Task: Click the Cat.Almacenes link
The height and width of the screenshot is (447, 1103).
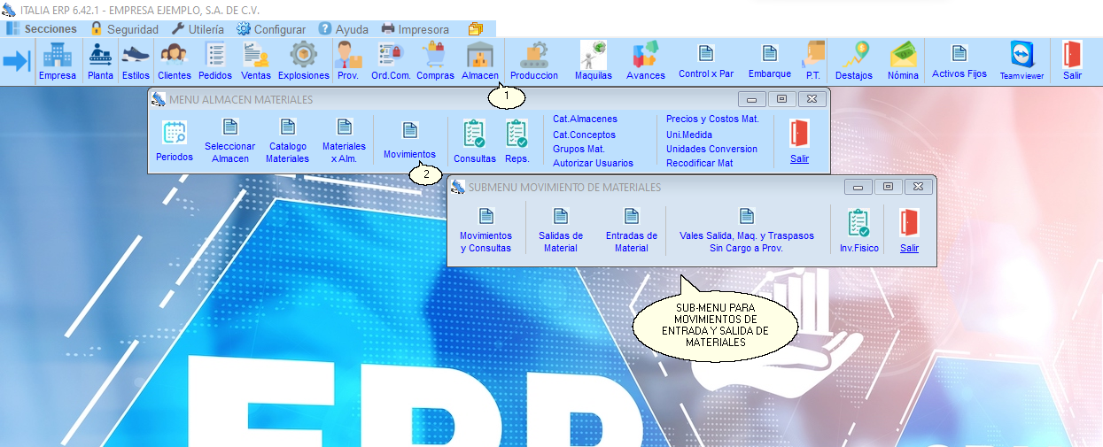Action: [585, 119]
